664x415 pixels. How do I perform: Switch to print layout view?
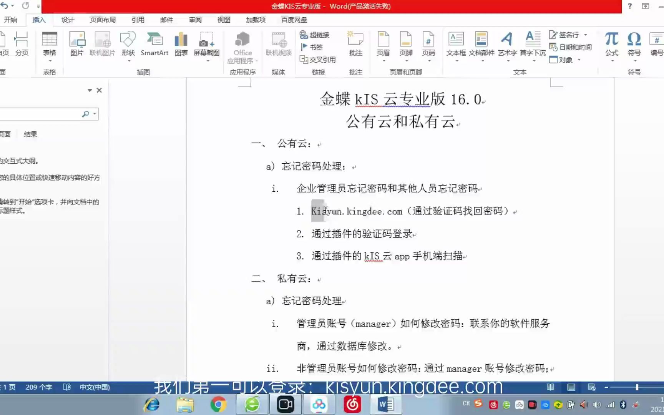click(x=571, y=387)
